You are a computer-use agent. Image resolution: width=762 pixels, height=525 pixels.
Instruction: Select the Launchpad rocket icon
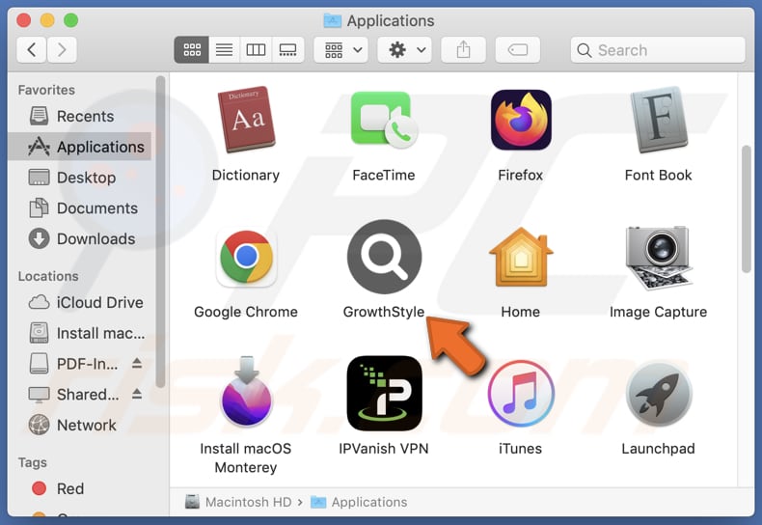(x=659, y=393)
